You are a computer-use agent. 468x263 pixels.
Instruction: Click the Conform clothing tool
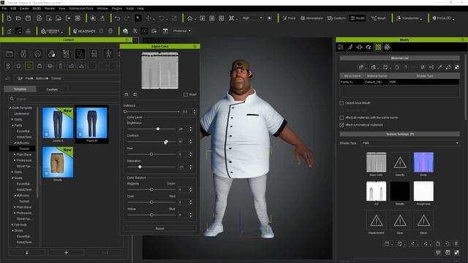336,18
